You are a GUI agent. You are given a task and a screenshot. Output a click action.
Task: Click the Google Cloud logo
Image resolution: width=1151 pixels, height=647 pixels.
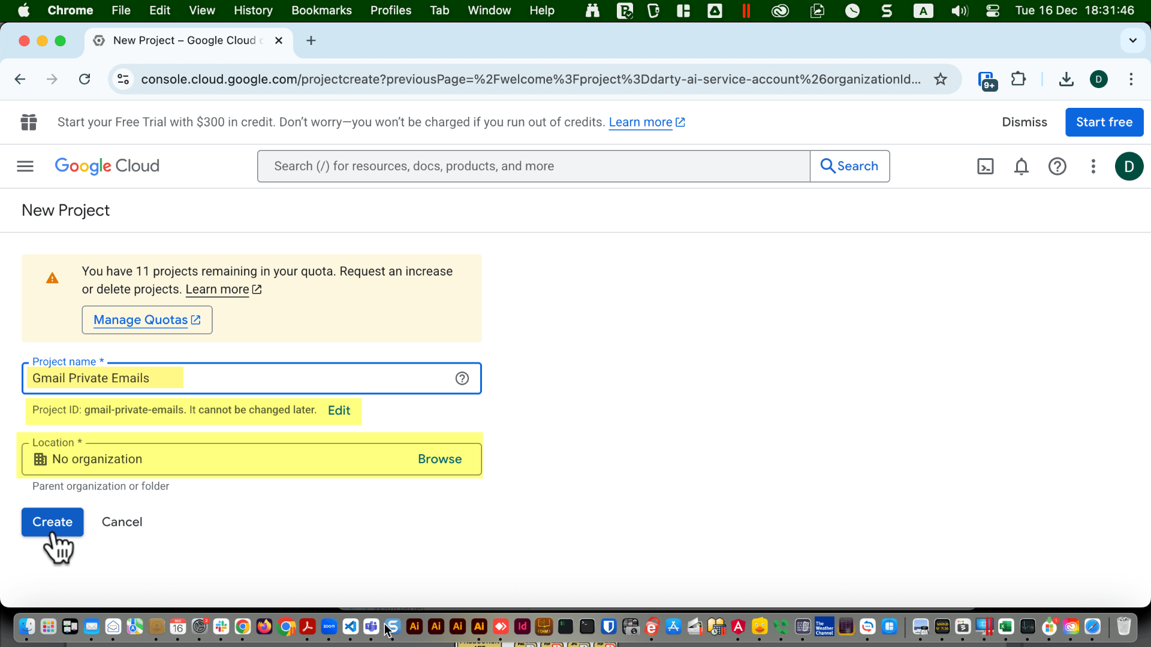(107, 166)
